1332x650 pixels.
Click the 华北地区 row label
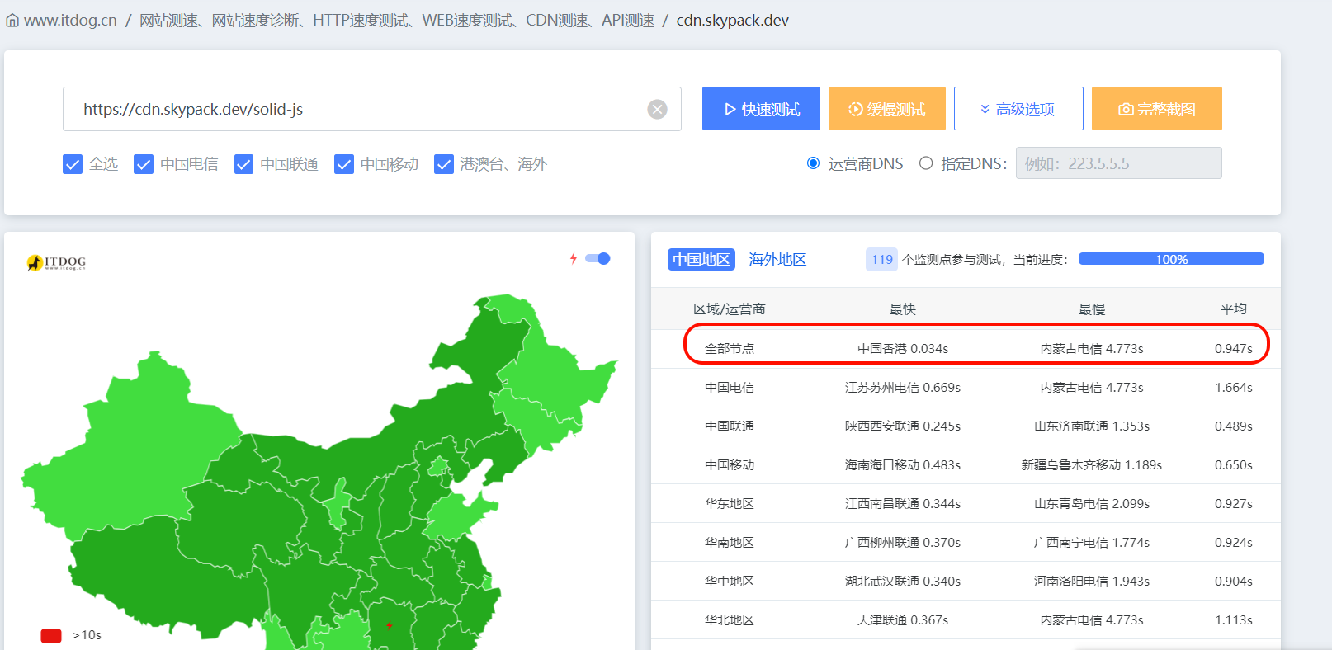tap(730, 619)
